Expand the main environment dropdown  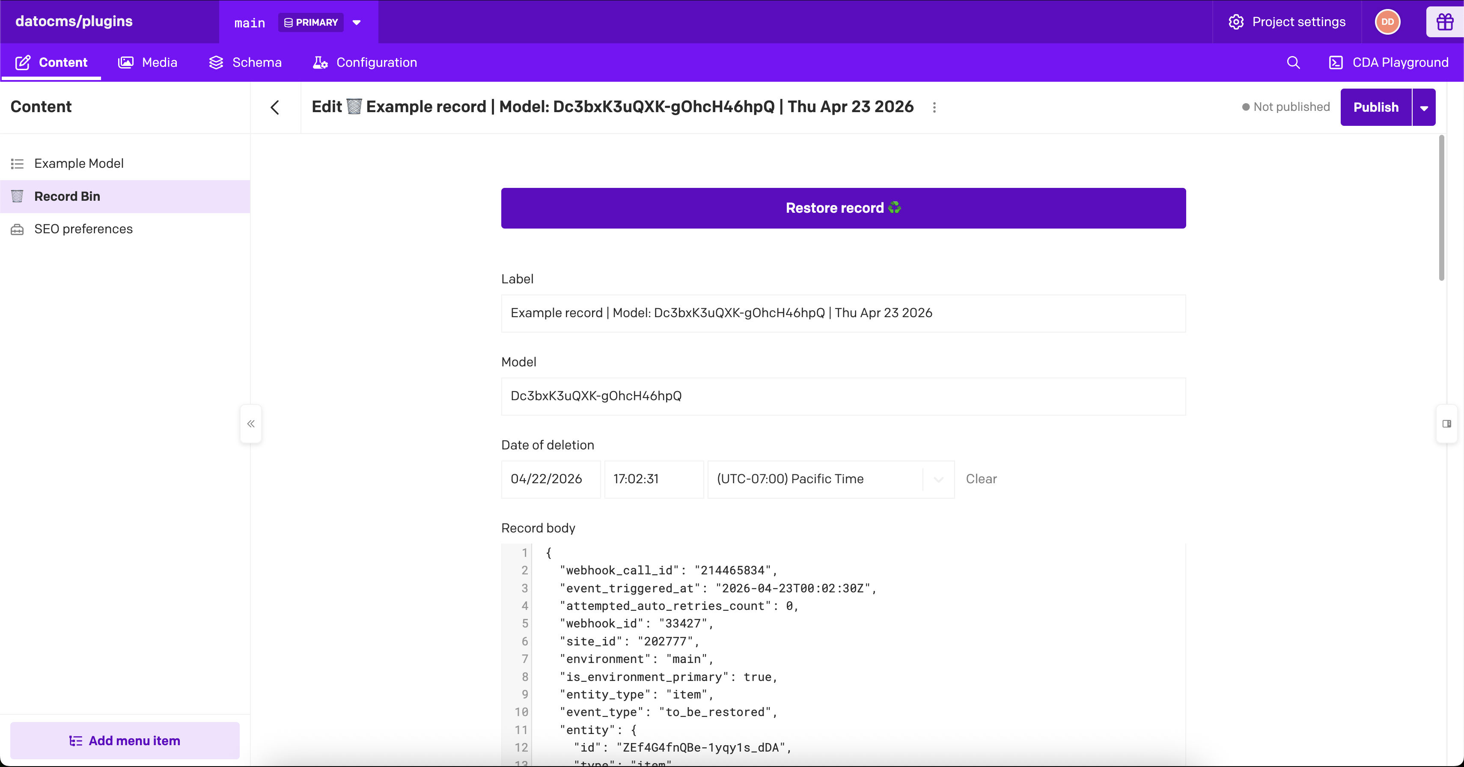point(356,23)
